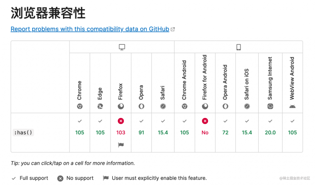Select the mobile phone icon header
Image resolution: width=315 pixels, height=185 pixels.
[238, 47]
